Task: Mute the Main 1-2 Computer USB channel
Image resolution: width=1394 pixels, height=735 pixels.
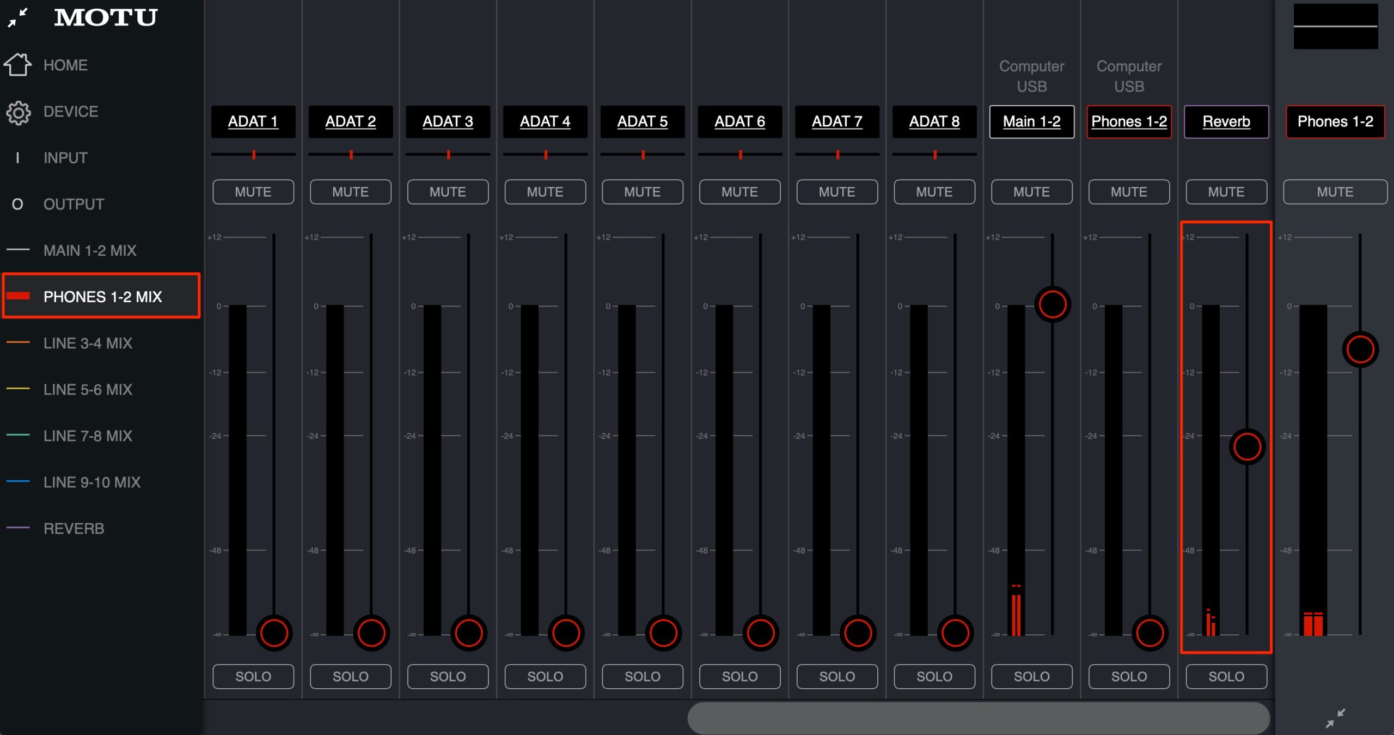Action: [x=1032, y=192]
